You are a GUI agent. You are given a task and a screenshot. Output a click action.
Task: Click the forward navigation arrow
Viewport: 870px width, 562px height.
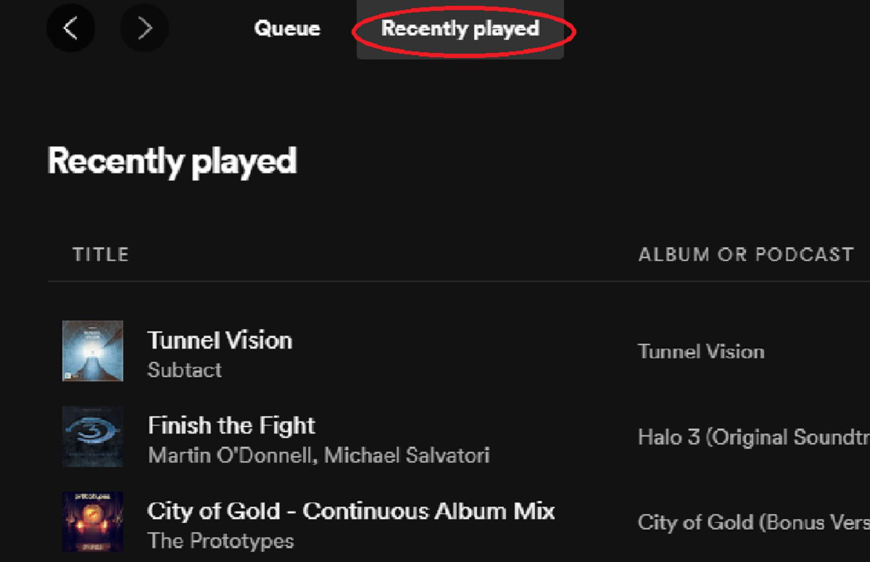point(144,28)
